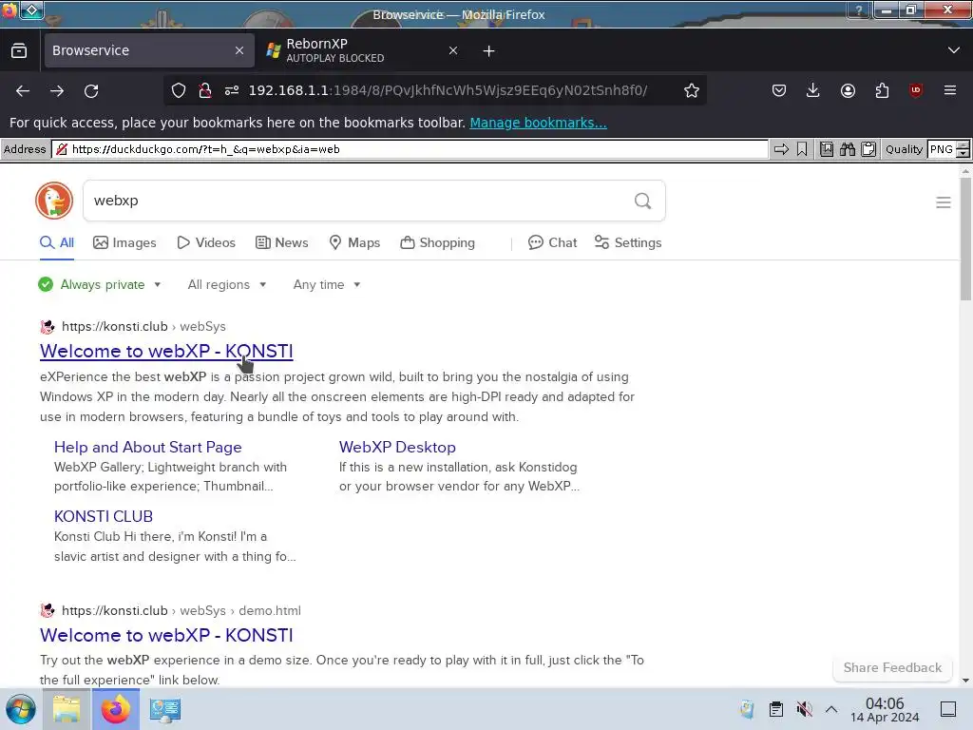
Task: Bookmark this page with the star icon
Action: (x=692, y=90)
